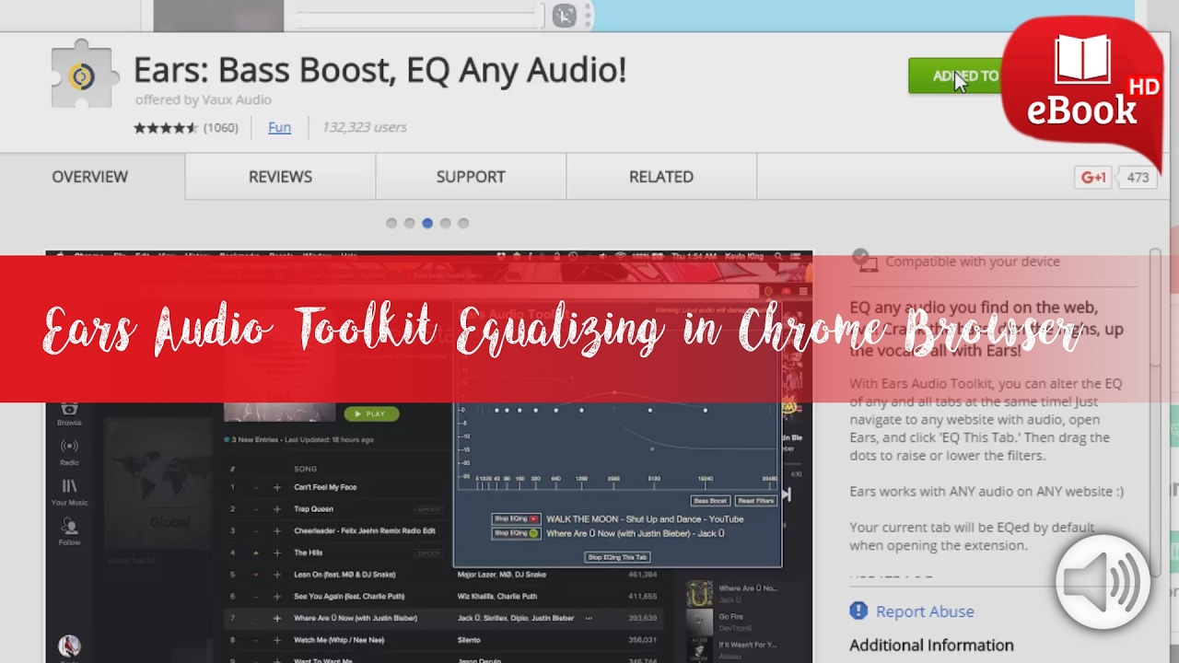Click artist Wiz Khalifa, Charlie Puth
The image size is (1179, 663).
coord(496,597)
